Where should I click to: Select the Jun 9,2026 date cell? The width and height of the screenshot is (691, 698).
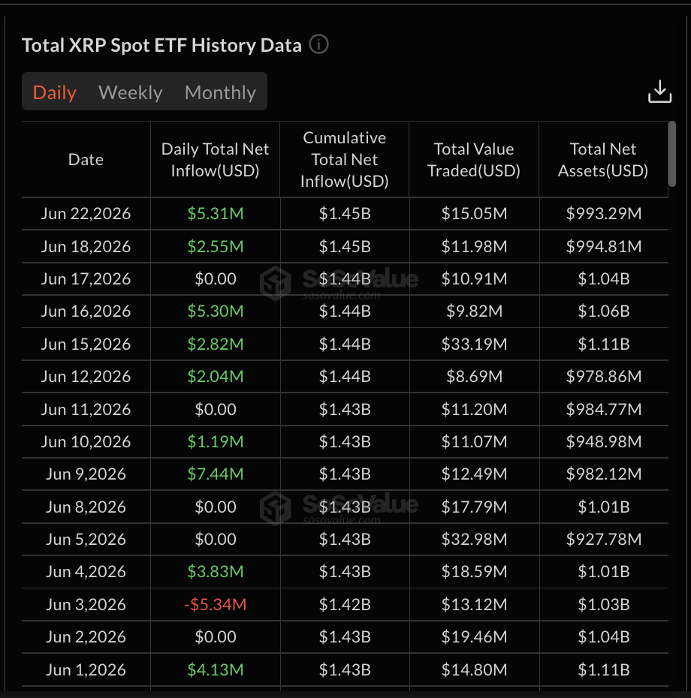[86, 474]
